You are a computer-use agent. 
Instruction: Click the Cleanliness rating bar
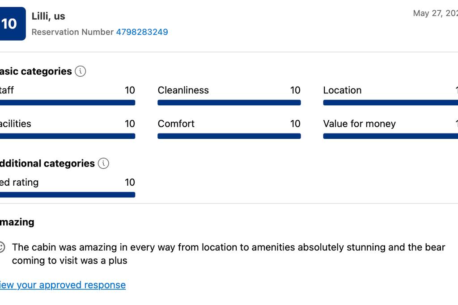point(229,103)
